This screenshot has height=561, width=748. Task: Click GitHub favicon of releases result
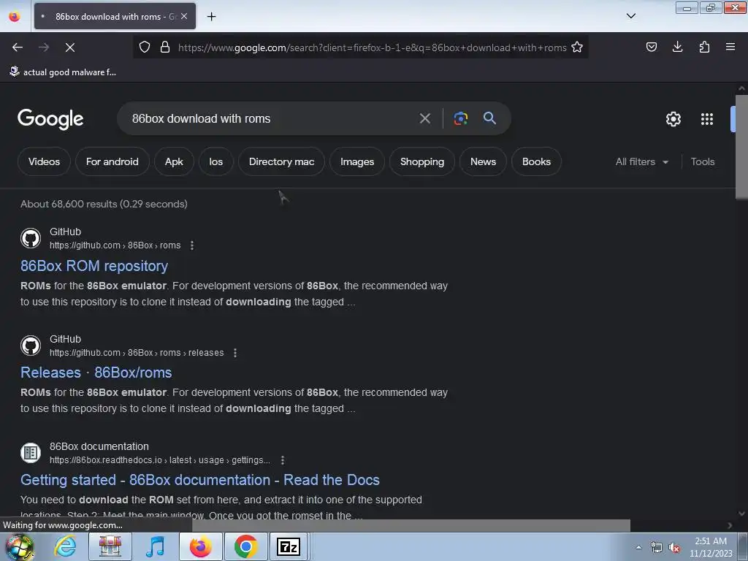[x=31, y=346]
